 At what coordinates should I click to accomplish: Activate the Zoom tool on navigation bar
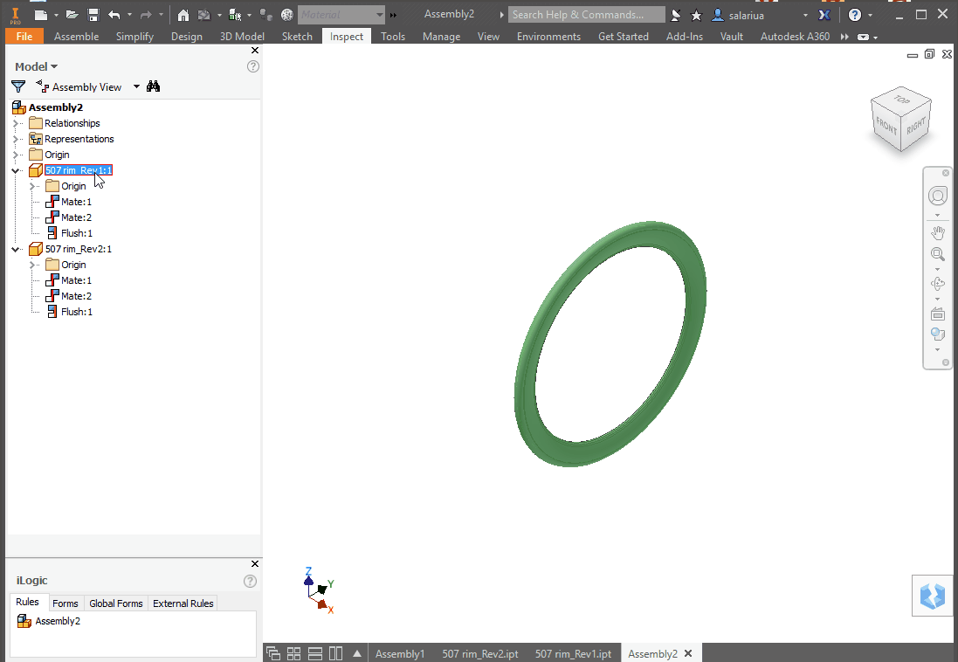(x=937, y=254)
